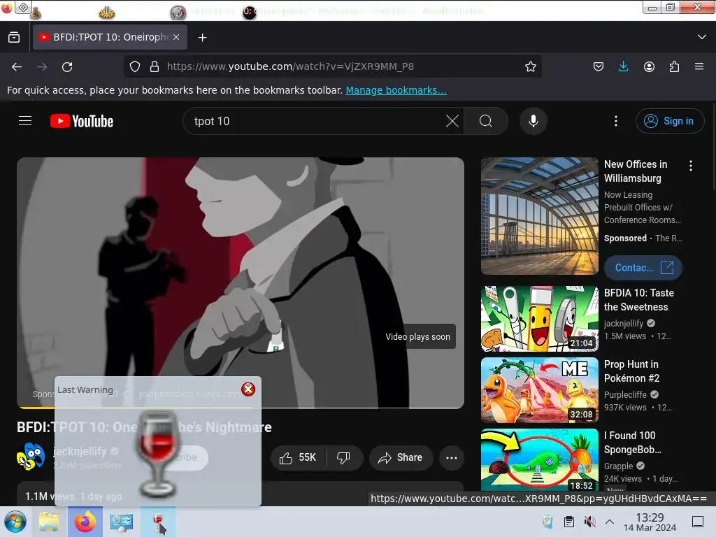The image size is (716, 537).
Task: Open BFDIA 10: Taste the Sweetness thumbnail
Action: pos(540,319)
